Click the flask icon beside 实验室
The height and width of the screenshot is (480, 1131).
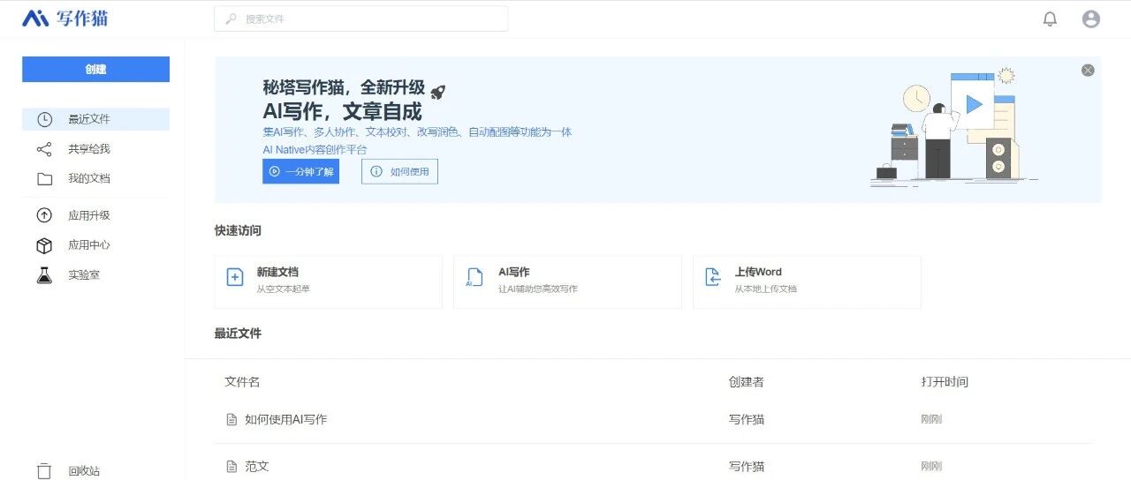(44, 275)
